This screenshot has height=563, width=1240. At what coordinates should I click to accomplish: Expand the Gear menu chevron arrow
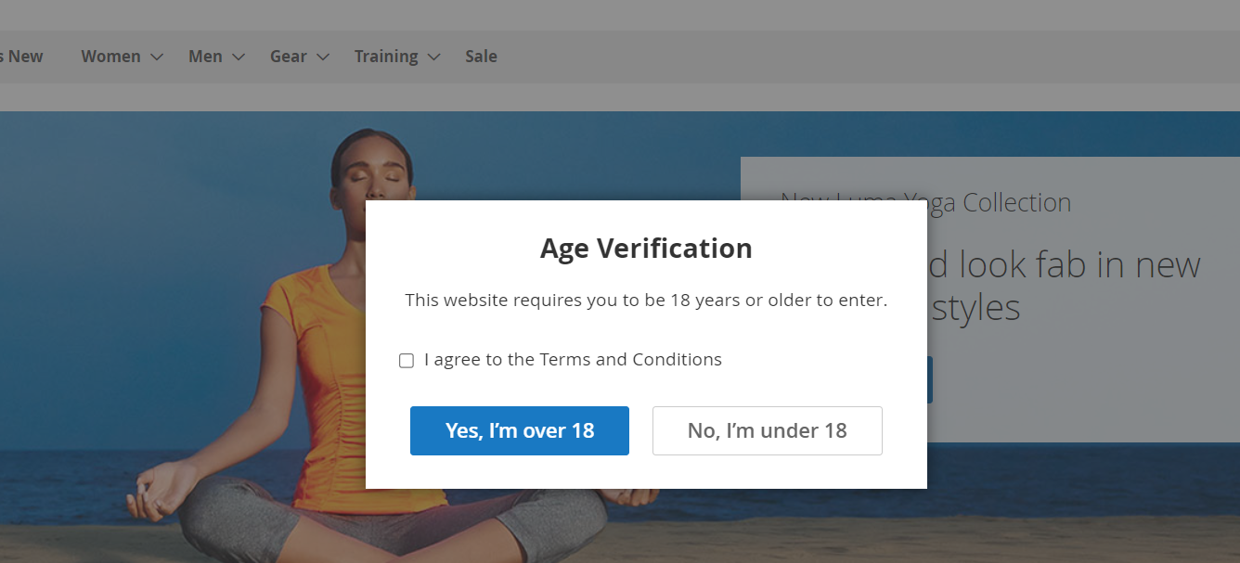click(323, 58)
